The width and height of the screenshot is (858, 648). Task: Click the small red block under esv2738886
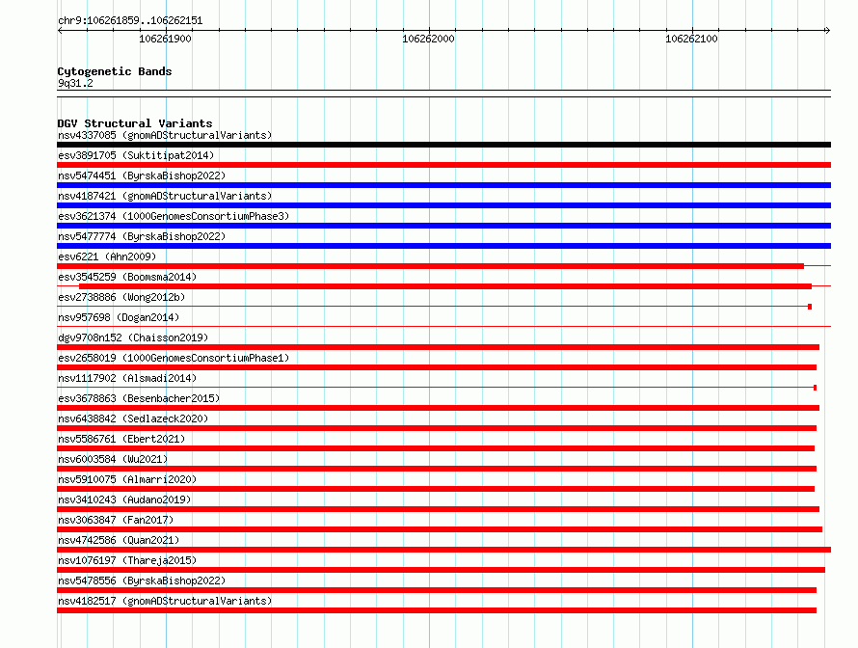[x=810, y=307]
